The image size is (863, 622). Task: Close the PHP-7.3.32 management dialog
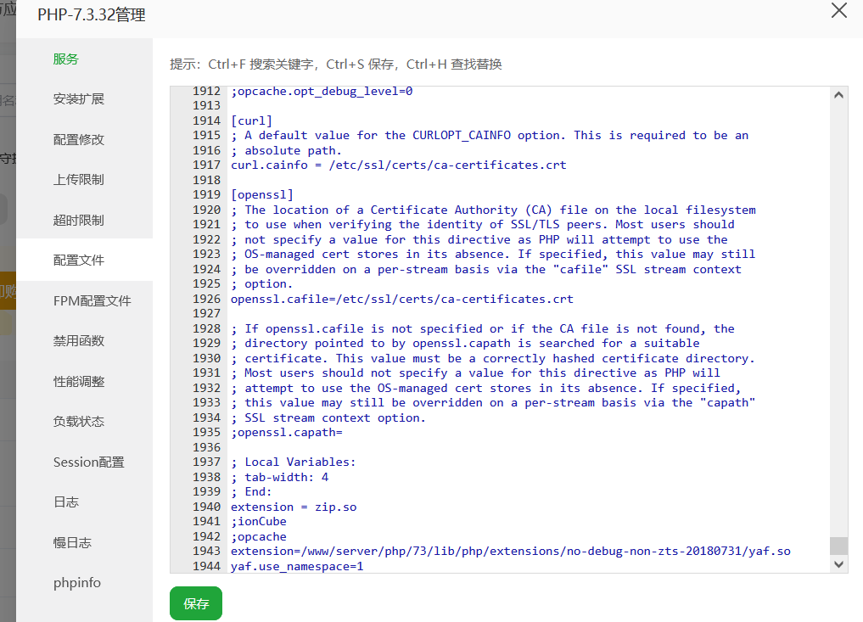coord(839,11)
